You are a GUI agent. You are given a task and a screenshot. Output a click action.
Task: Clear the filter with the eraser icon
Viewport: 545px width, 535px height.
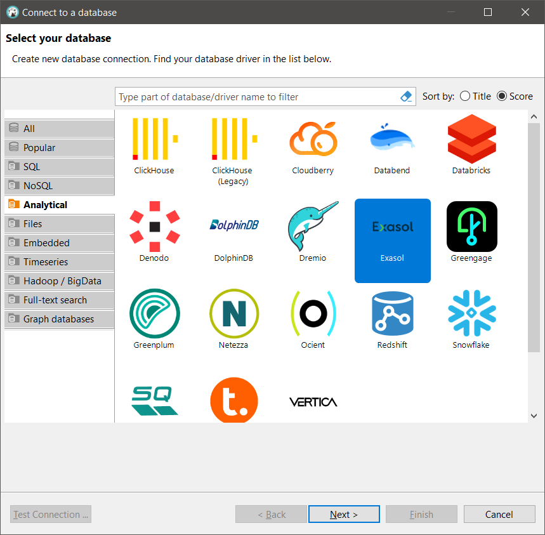tap(406, 96)
